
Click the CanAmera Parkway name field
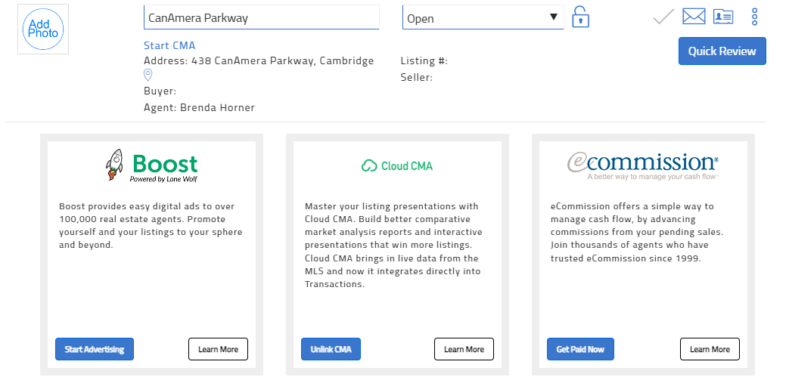(x=261, y=17)
